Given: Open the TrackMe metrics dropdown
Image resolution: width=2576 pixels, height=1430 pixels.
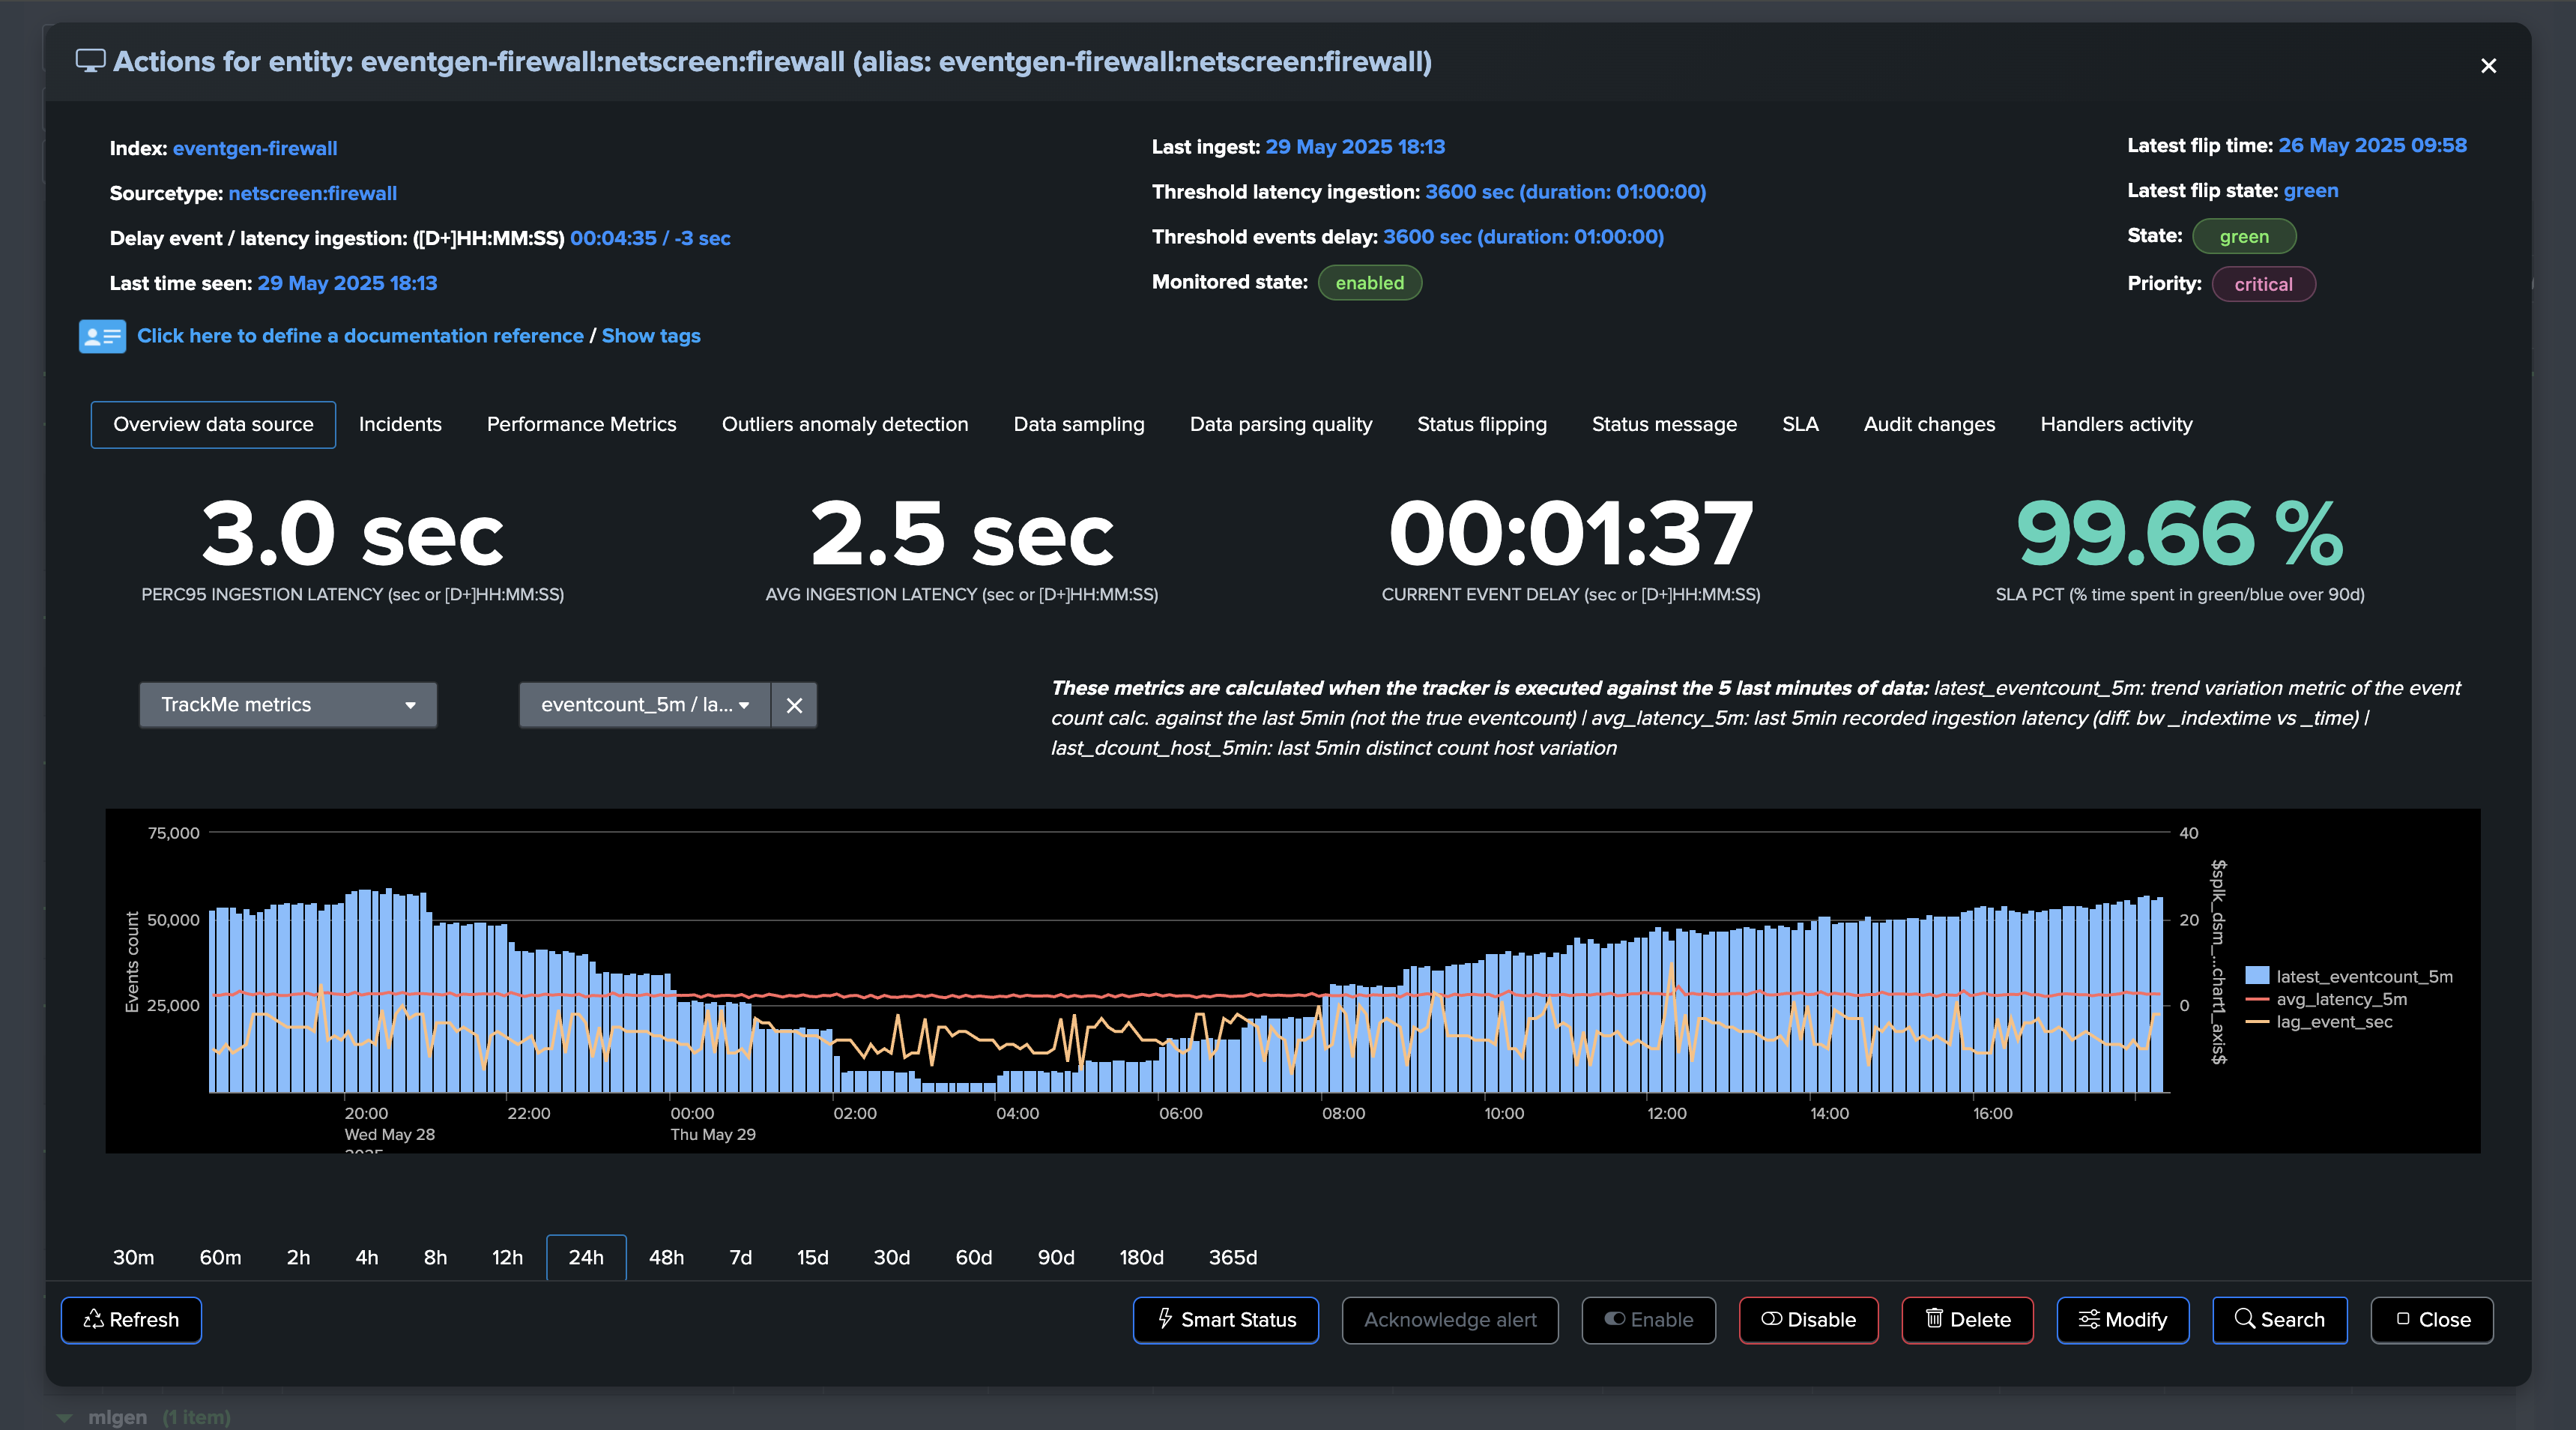Looking at the screenshot, I should (x=288, y=705).
